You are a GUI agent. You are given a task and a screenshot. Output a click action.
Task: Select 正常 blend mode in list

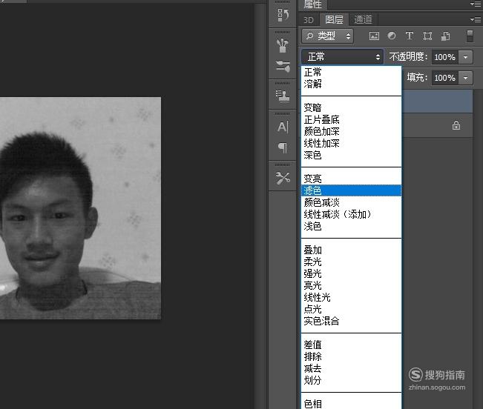351,73
